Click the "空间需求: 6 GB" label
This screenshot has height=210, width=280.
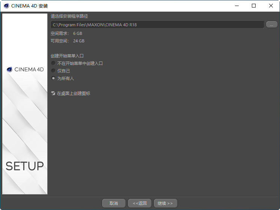pyautogui.click(x=66, y=33)
